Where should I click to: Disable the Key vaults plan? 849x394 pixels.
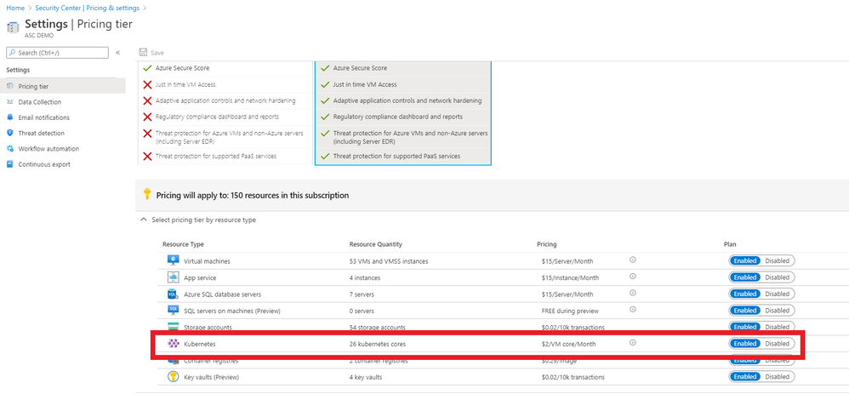tap(778, 376)
